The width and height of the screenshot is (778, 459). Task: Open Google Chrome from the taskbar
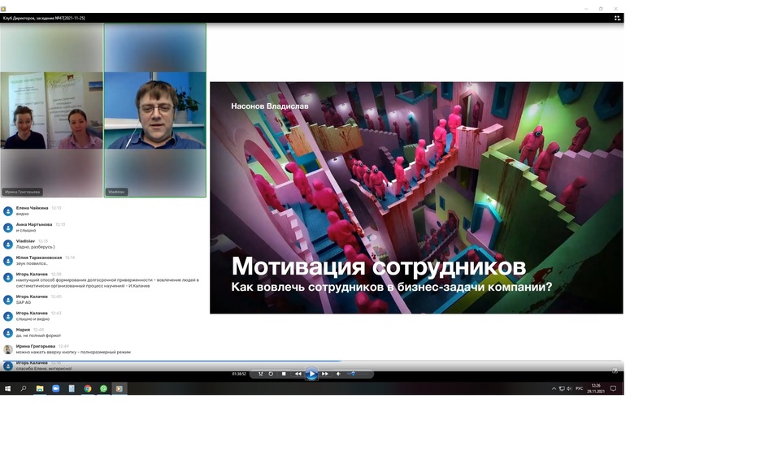click(x=88, y=389)
